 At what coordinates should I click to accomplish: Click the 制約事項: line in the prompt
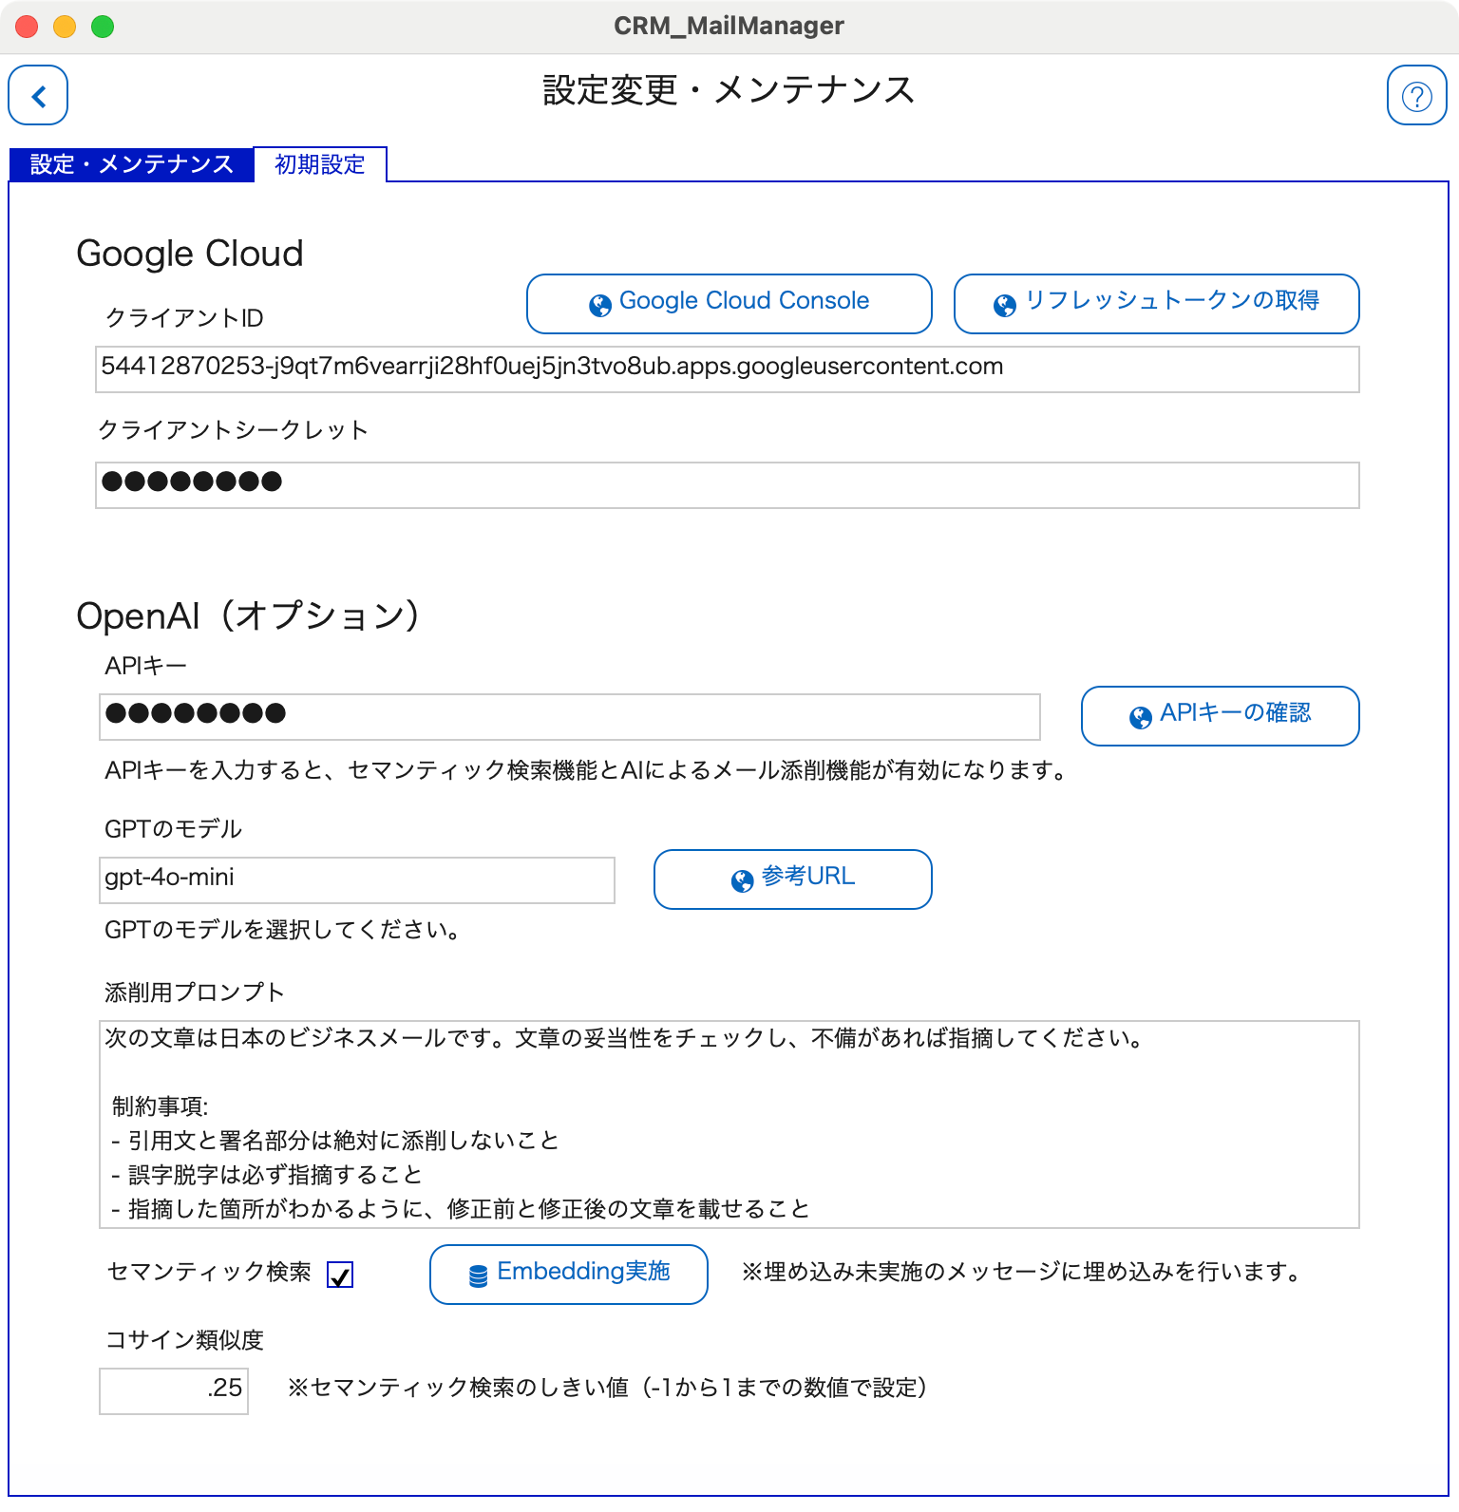160,1106
